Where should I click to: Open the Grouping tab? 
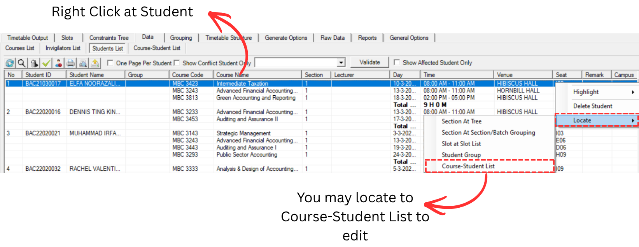[x=181, y=38]
